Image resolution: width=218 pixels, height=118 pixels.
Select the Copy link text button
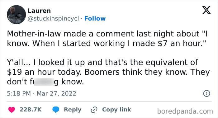116,110
